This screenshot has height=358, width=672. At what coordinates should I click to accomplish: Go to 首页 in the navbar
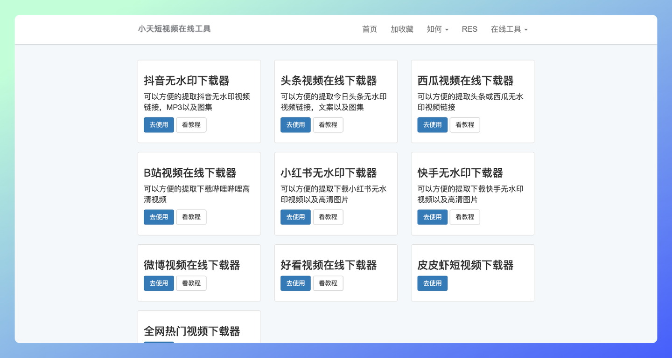click(x=370, y=29)
